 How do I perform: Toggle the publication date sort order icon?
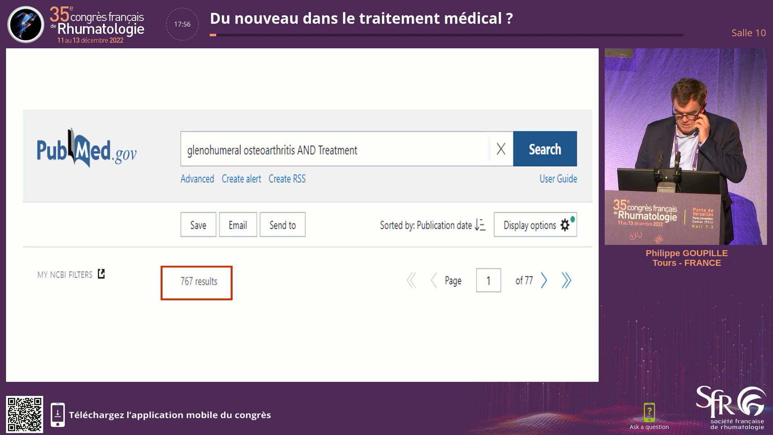tap(480, 225)
